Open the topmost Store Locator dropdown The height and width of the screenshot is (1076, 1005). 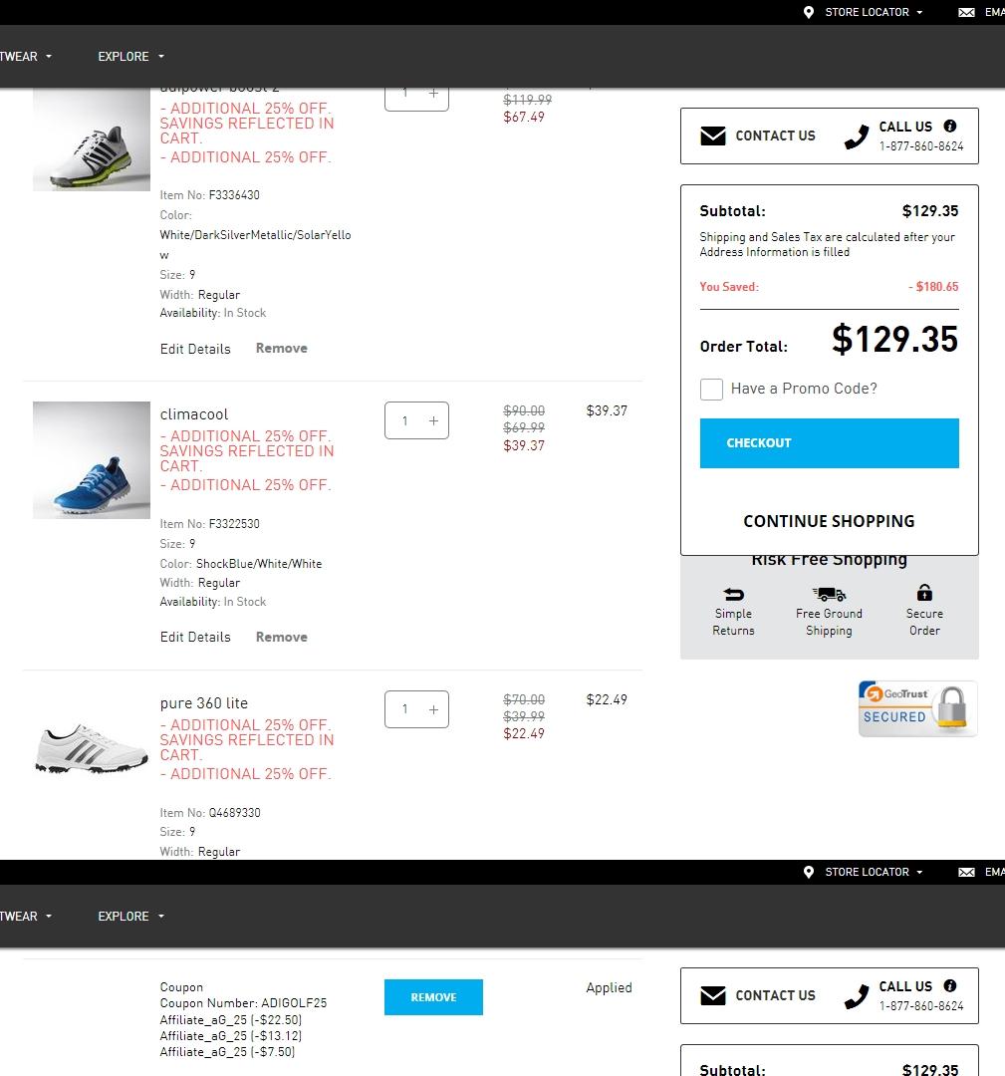click(x=874, y=12)
